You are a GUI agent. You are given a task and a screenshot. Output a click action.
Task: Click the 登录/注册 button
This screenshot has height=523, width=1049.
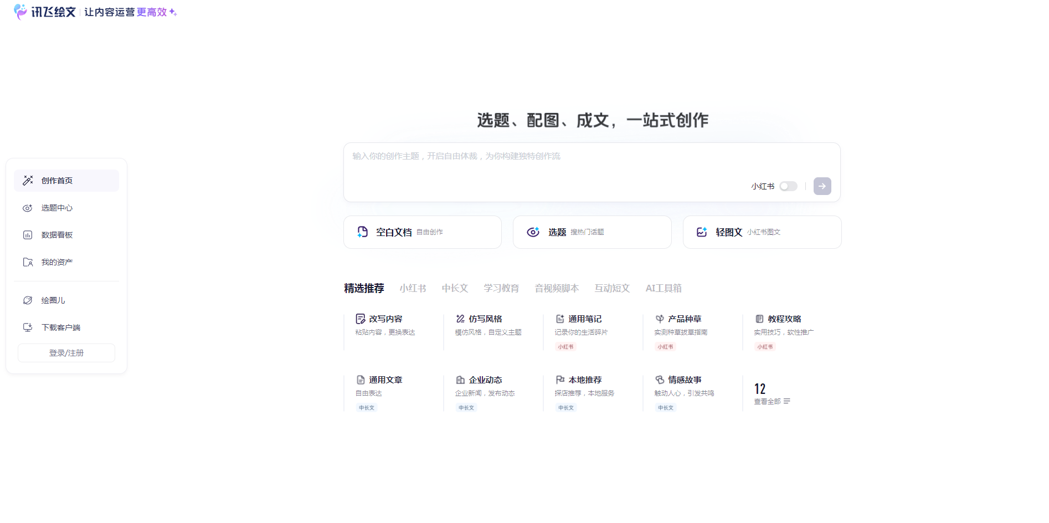click(x=66, y=352)
